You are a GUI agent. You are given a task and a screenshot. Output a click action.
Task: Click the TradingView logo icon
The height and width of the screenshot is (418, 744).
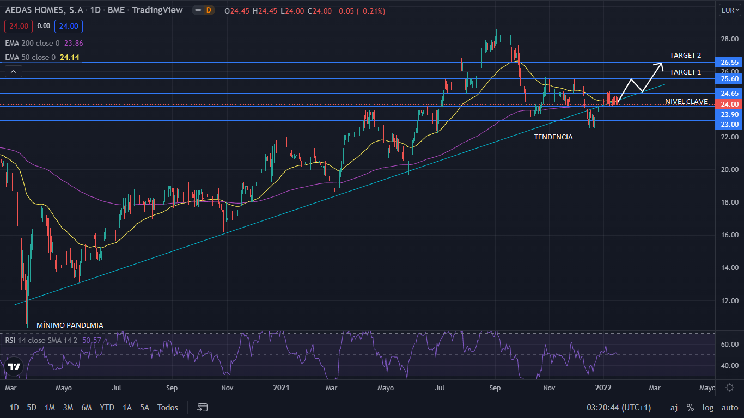(14, 366)
